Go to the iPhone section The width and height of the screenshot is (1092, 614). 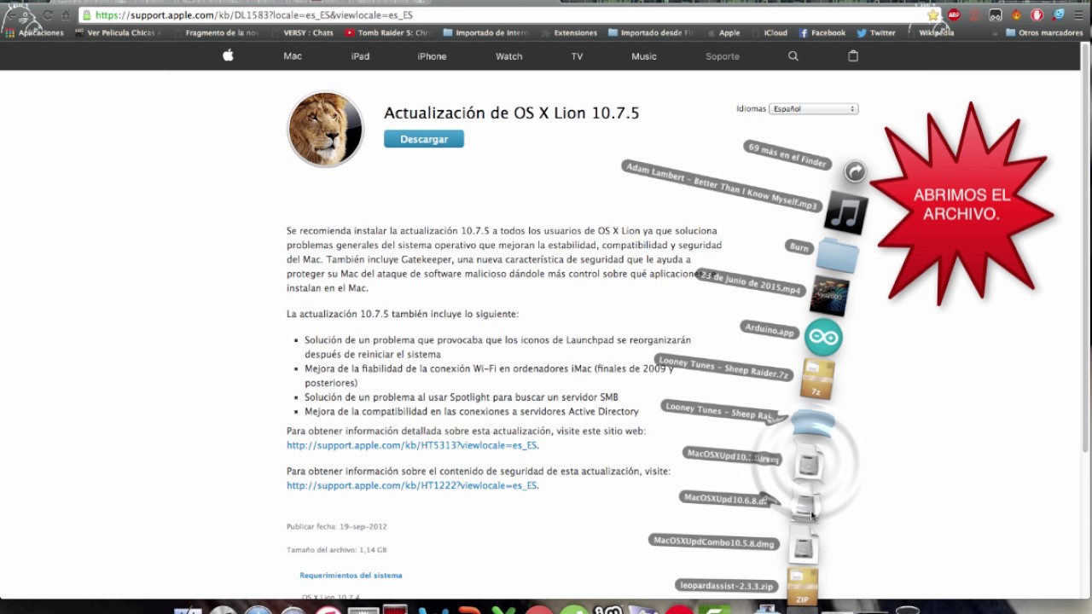coord(432,56)
